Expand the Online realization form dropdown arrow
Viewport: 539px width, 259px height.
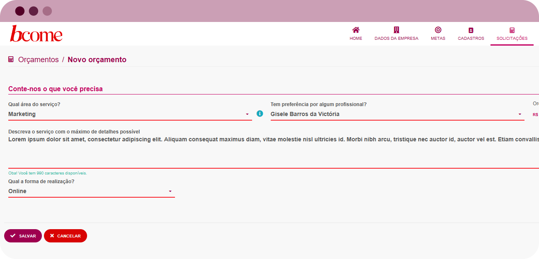pos(170,191)
